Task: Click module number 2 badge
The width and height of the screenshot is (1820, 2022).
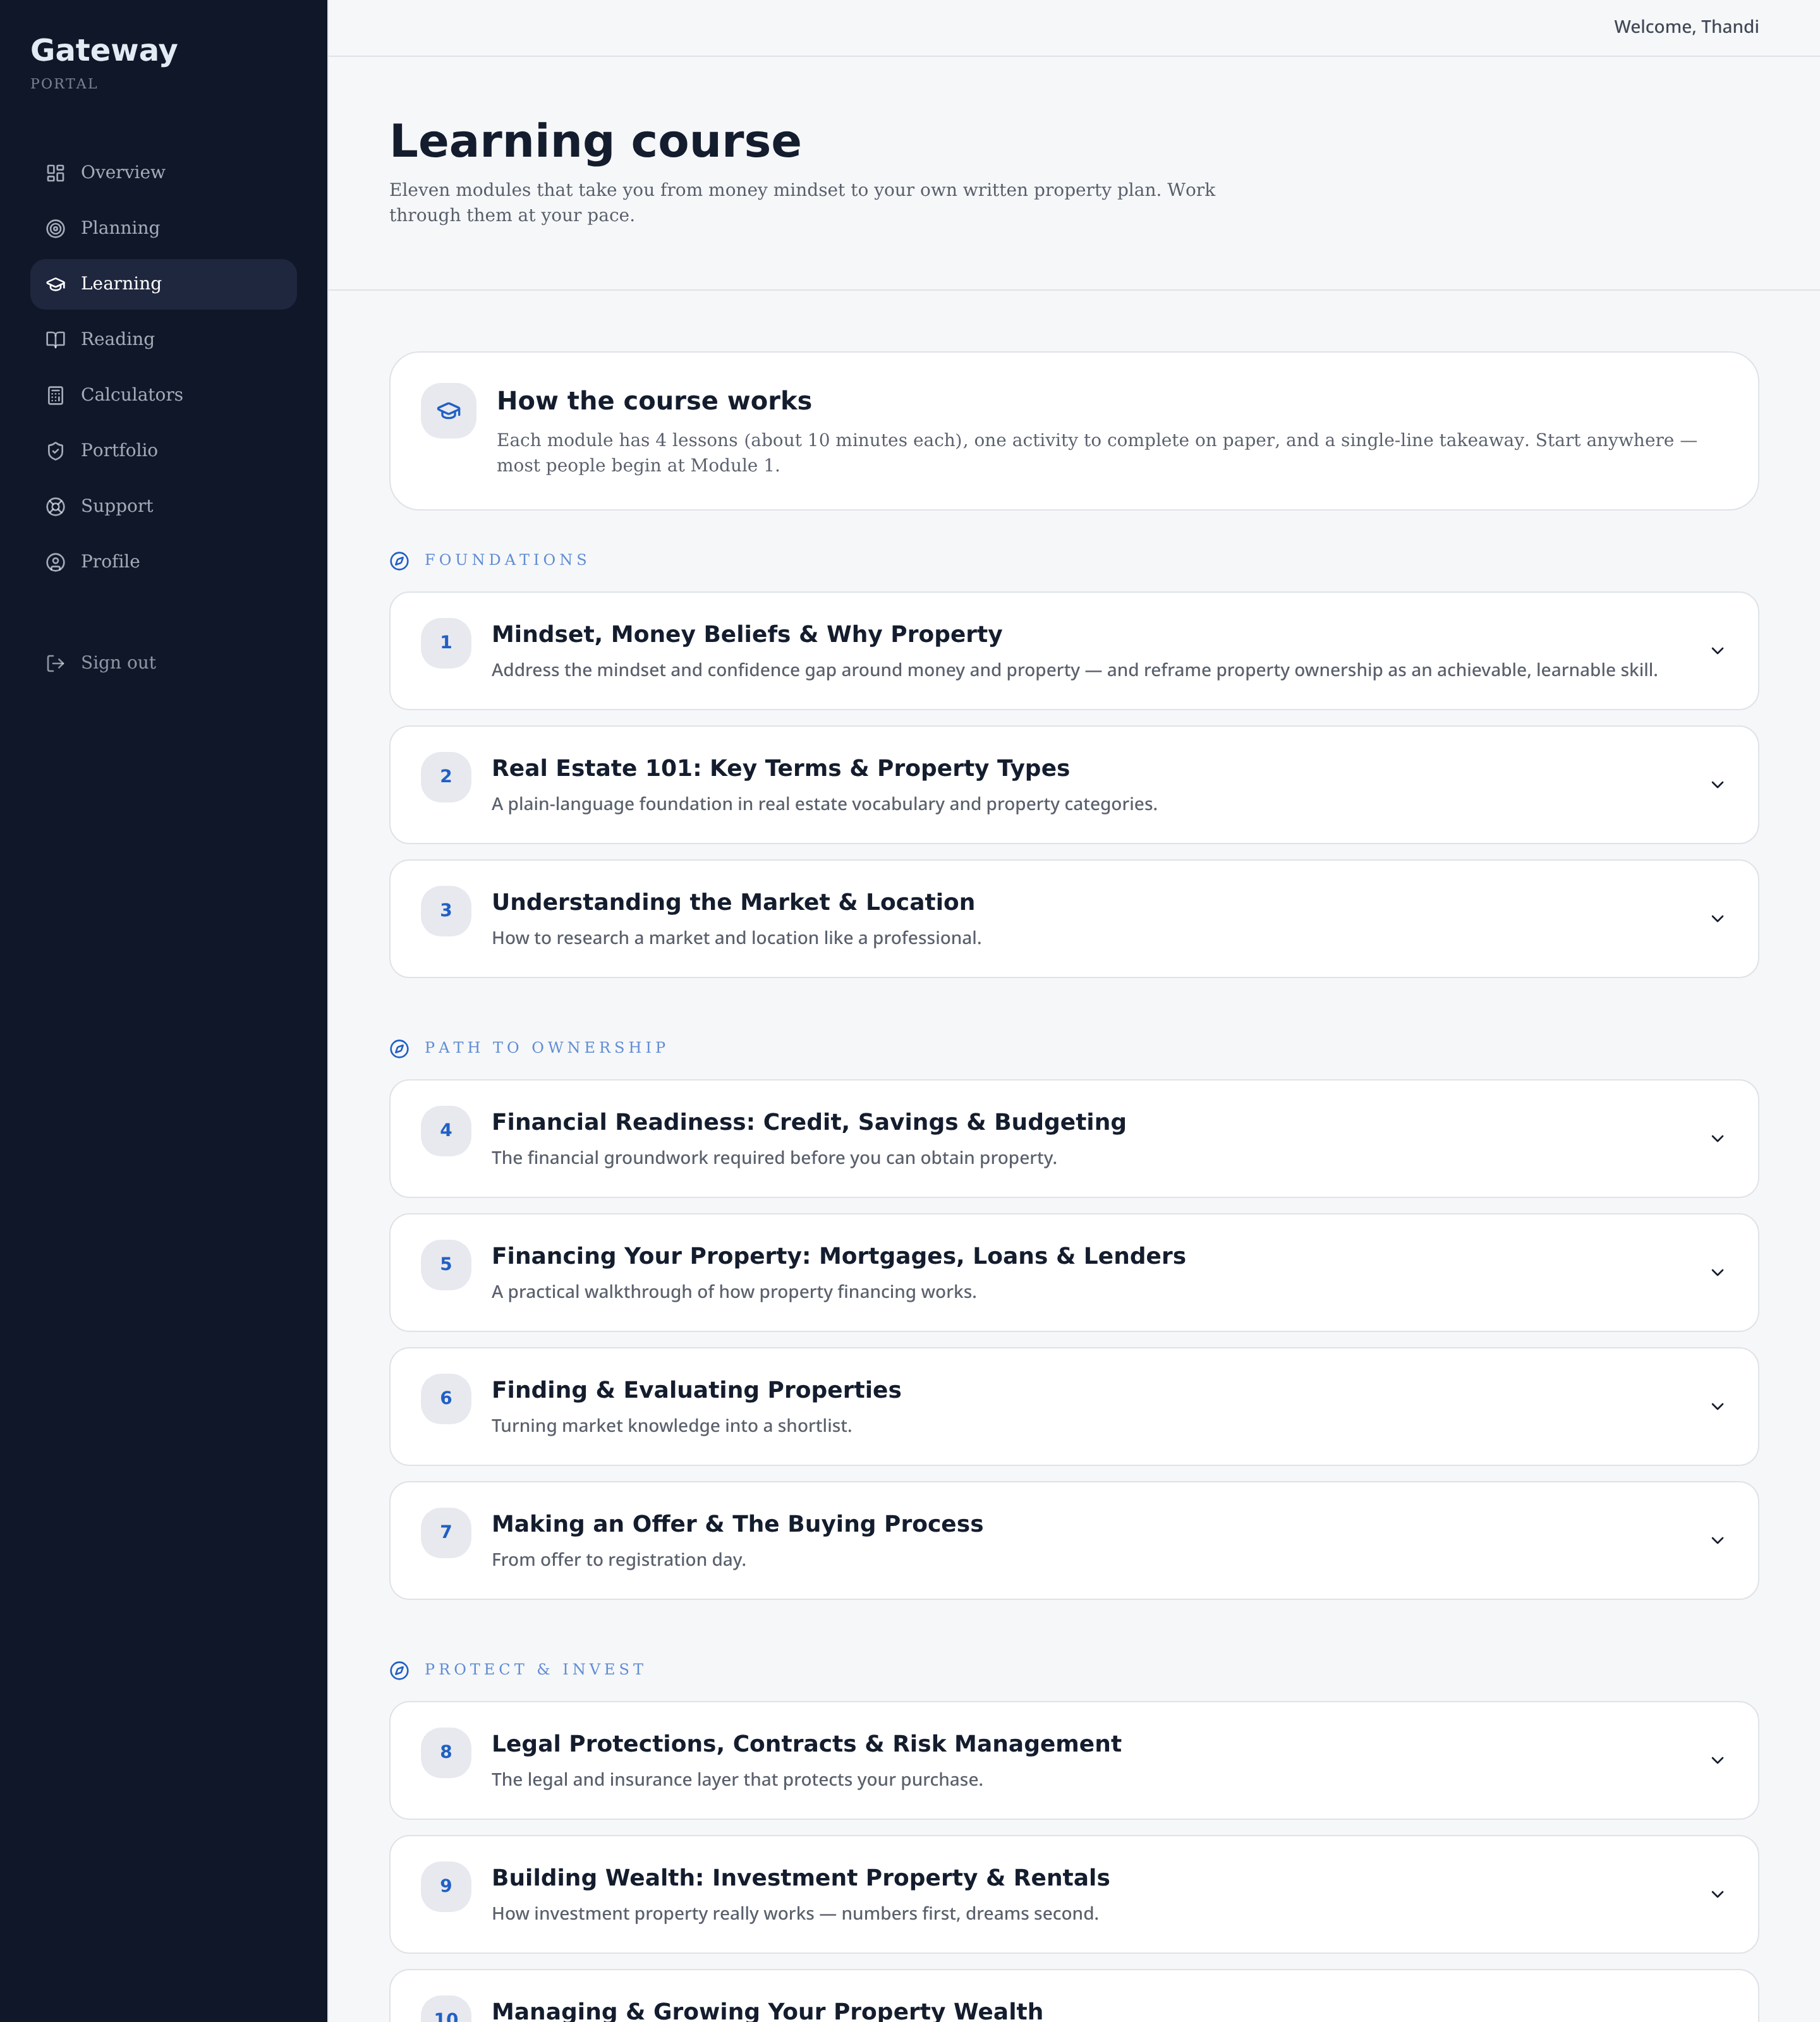Action: [446, 777]
